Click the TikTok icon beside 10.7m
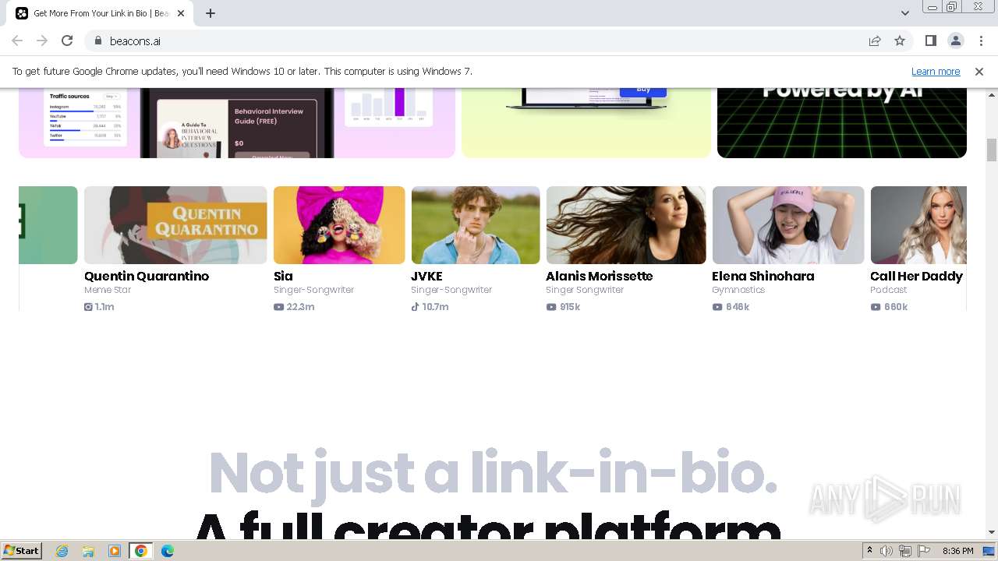 416,307
